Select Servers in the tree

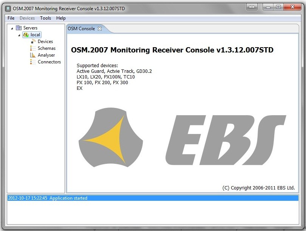(x=30, y=28)
